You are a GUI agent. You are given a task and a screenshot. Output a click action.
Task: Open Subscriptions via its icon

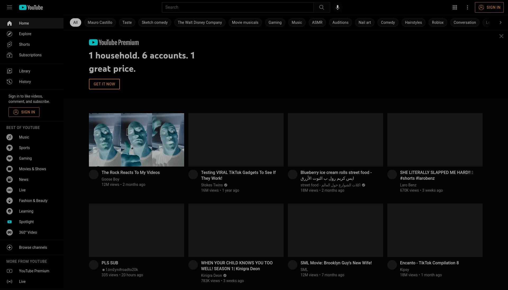(x=10, y=55)
